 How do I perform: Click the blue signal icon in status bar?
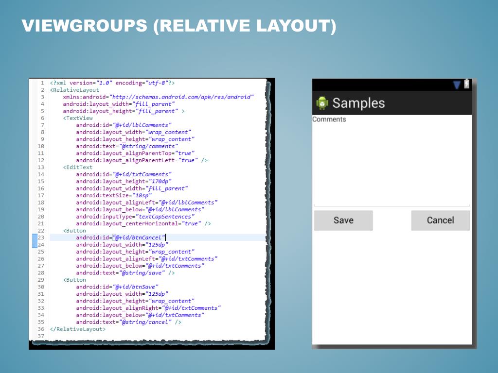[x=457, y=85]
